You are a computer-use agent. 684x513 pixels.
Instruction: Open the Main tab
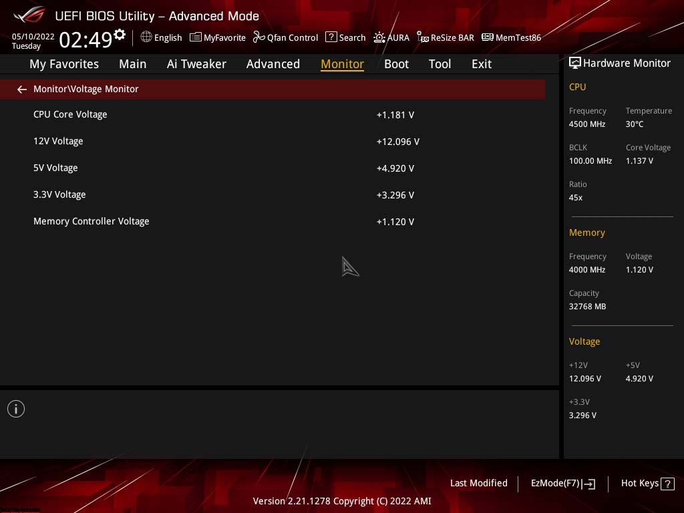pyautogui.click(x=133, y=64)
